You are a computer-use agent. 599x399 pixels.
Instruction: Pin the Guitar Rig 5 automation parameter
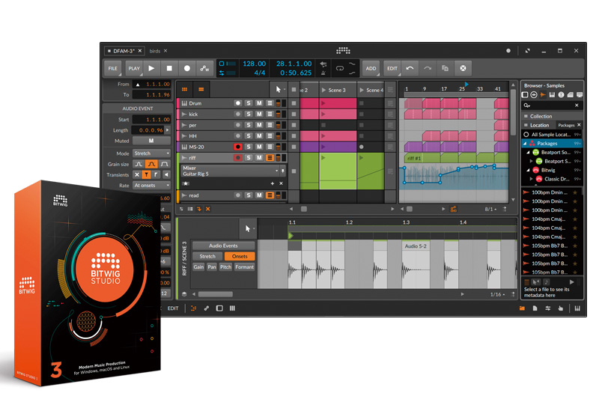click(283, 171)
